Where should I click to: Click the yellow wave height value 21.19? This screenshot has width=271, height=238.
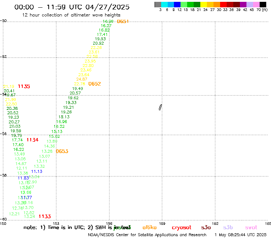[9, 86]
